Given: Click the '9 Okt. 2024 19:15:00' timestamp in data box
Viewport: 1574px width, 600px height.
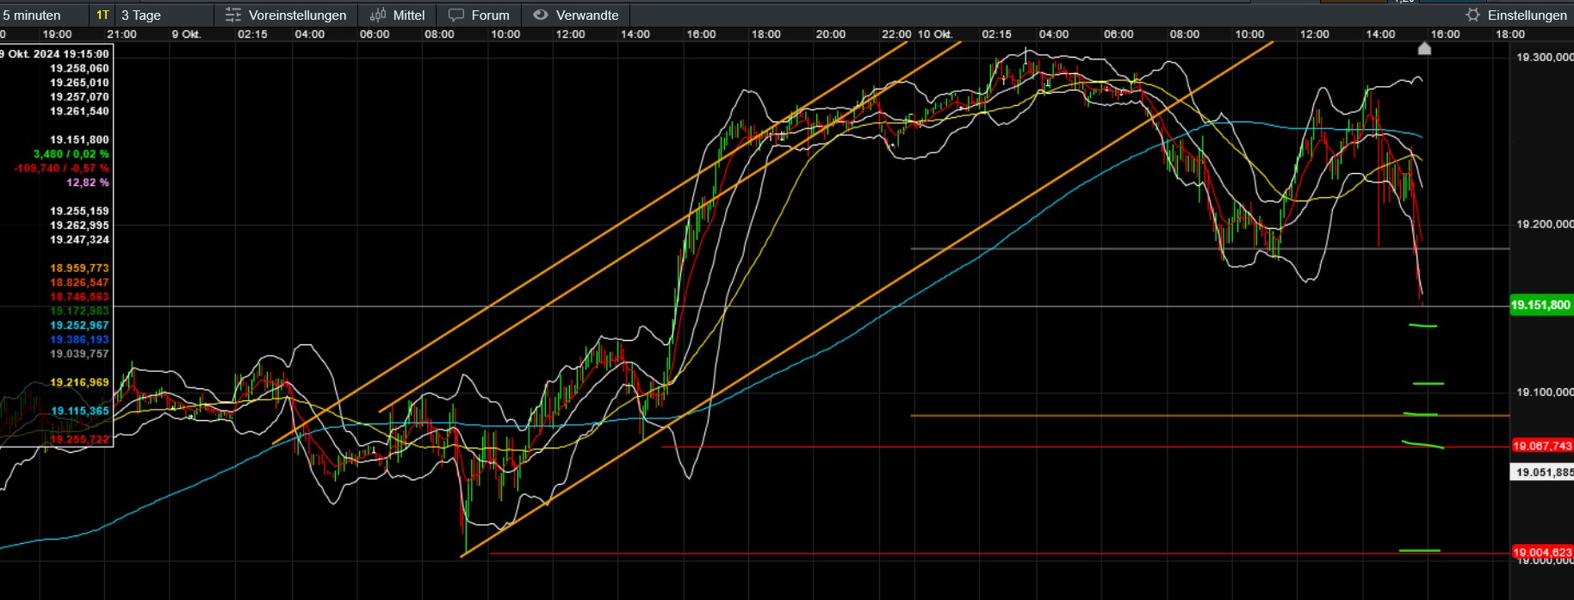Looking at the screenshot, I should coord(55,53).
